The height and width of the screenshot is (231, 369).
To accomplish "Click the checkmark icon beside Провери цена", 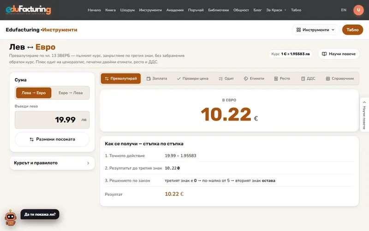I will [x=179, y=79].
